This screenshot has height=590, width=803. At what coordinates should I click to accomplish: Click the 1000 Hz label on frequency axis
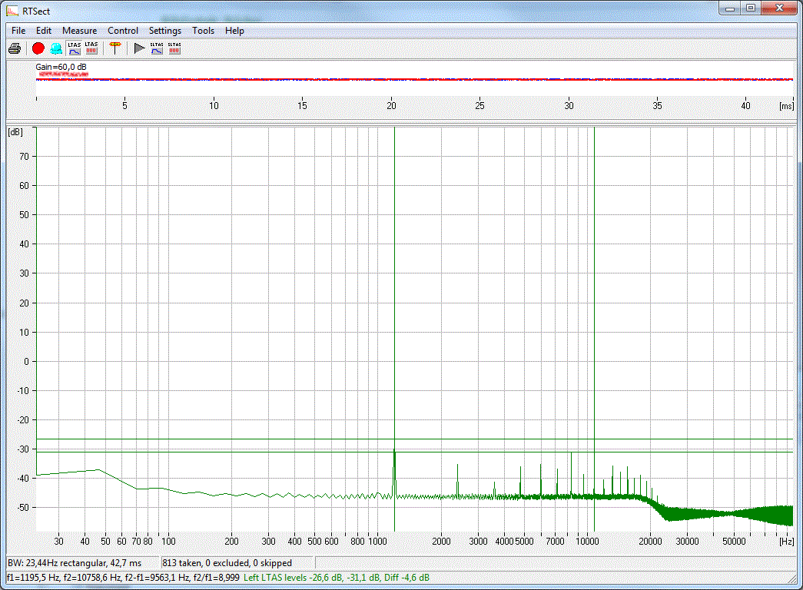pyautogui.click(x=378, y=542)
